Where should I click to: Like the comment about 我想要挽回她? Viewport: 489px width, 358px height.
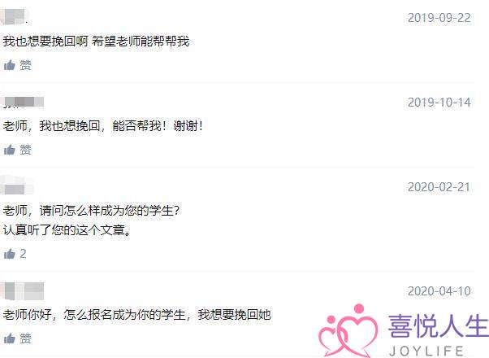[10, 338]
